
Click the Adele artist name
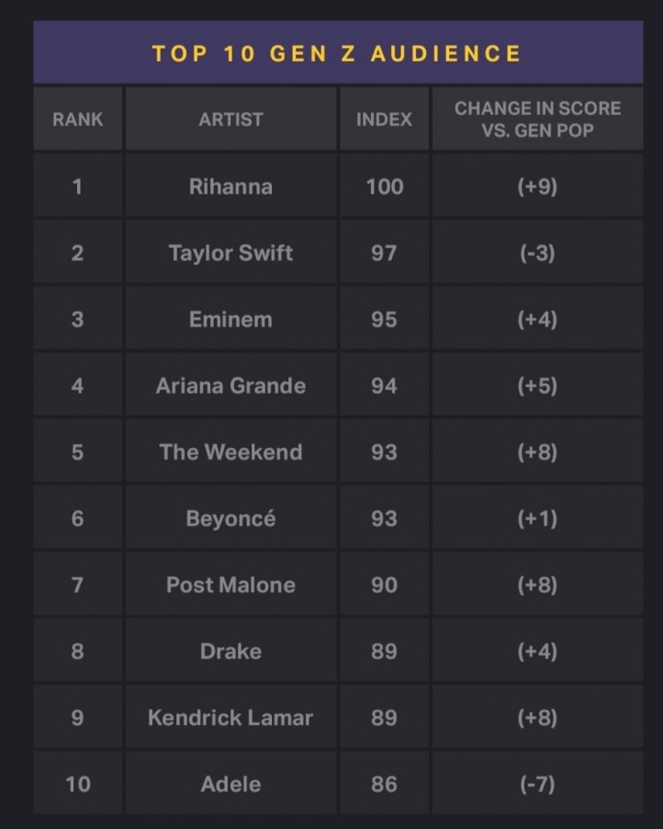pos(230,784)
